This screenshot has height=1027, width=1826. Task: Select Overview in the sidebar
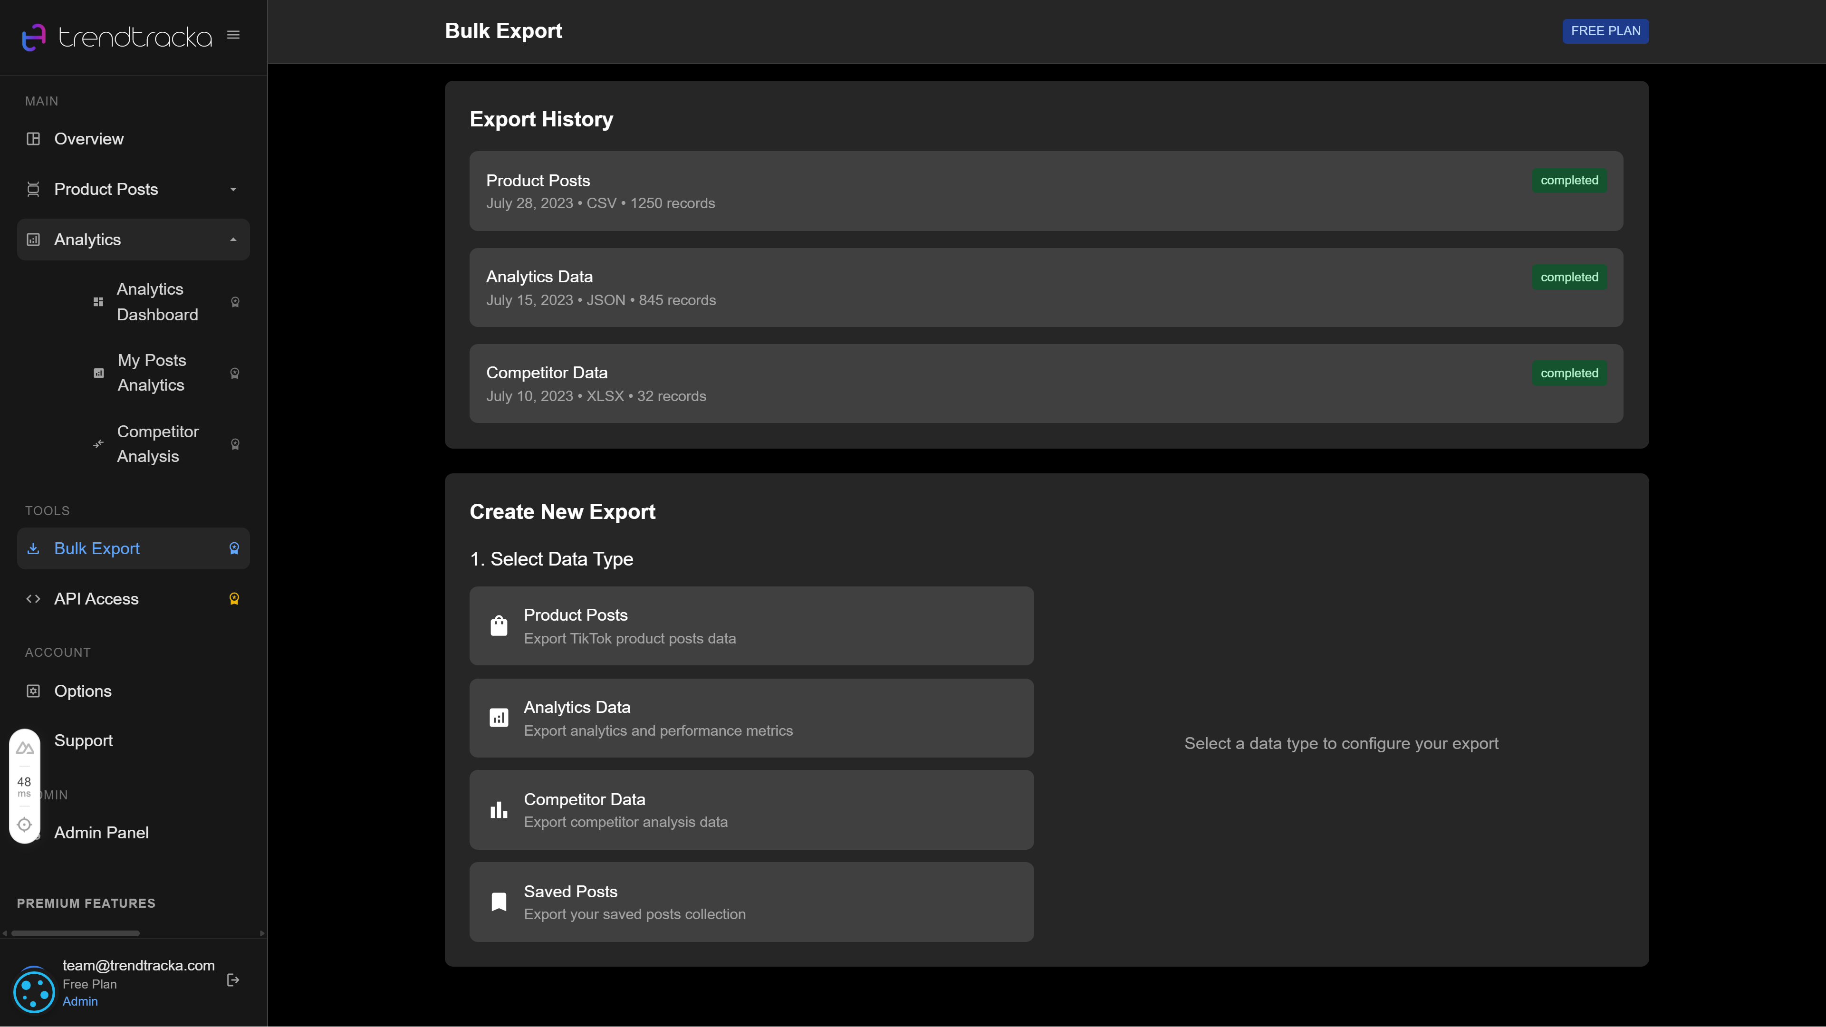pyautogui.click(x=88, y=138)
